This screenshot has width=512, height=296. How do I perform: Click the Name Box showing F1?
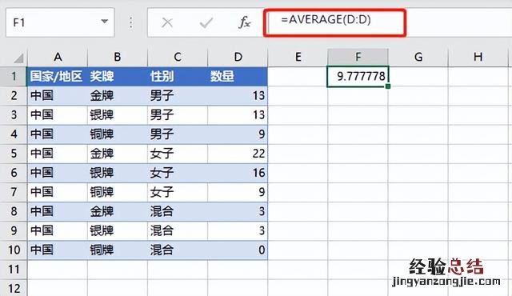click(60, 22)
